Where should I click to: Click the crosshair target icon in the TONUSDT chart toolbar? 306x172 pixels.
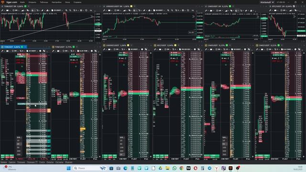pyautogui.click(x=86, y=10)
